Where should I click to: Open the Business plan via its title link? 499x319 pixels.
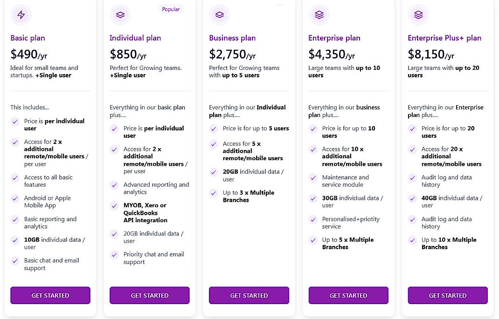click(233, 38)
